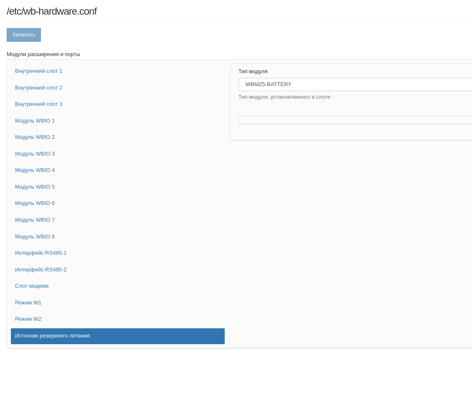Select Модуль WBIO 1 entry
This screenshot has width=472, height=404.
point(35,121)
